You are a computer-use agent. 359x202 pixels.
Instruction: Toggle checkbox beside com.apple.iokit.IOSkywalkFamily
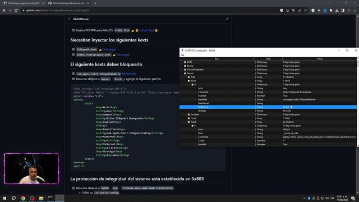73,74
